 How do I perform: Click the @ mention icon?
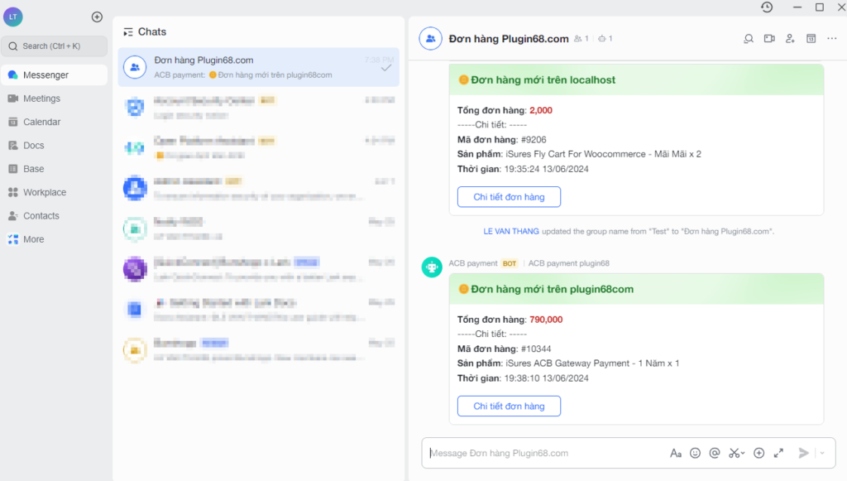[x=715, y=453]
